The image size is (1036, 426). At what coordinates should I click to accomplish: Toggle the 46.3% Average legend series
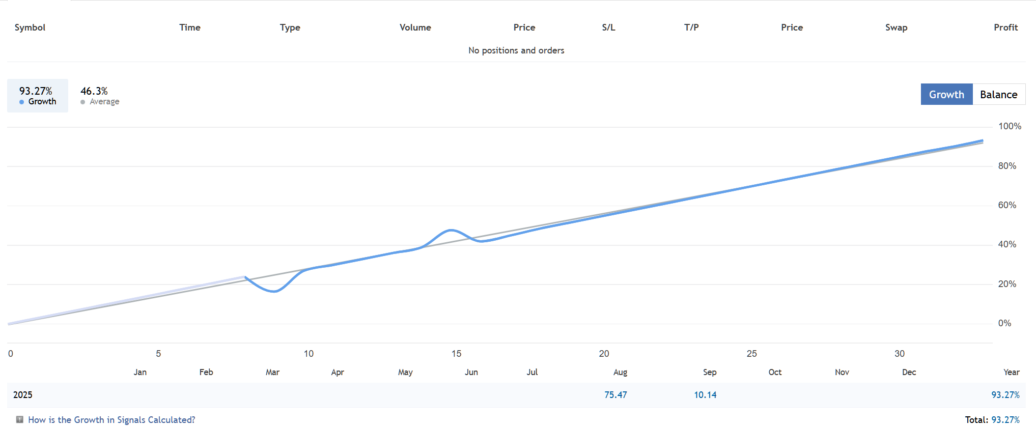tap(99, 96)
